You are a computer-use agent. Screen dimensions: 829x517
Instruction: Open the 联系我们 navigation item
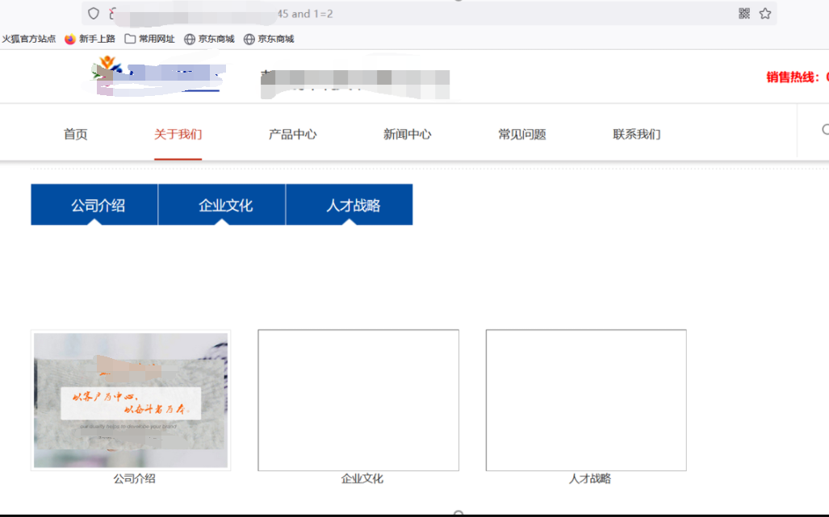(637, 134)
